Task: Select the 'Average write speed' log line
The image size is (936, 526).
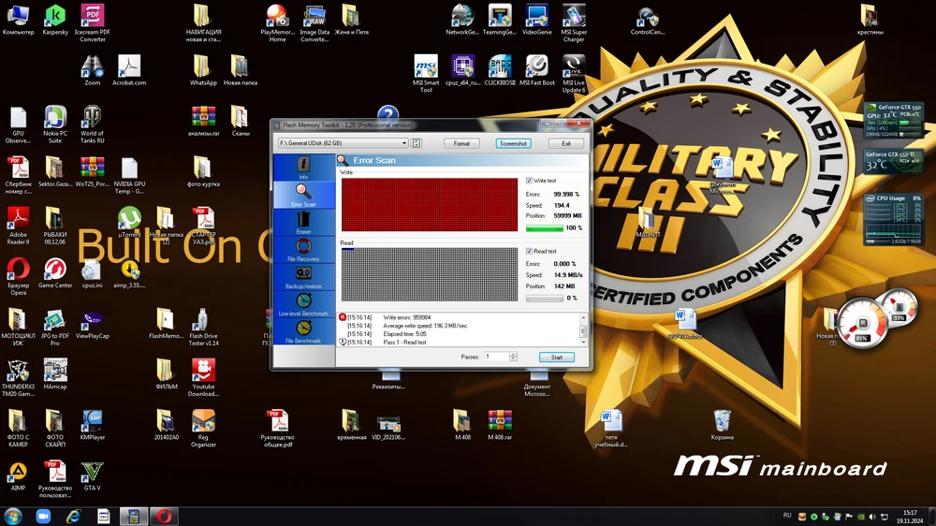Action: [x=425, y=326]
